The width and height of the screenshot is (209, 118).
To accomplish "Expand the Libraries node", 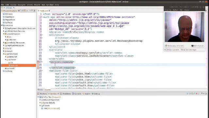I will pyautogui.click(x=6, y=40).
